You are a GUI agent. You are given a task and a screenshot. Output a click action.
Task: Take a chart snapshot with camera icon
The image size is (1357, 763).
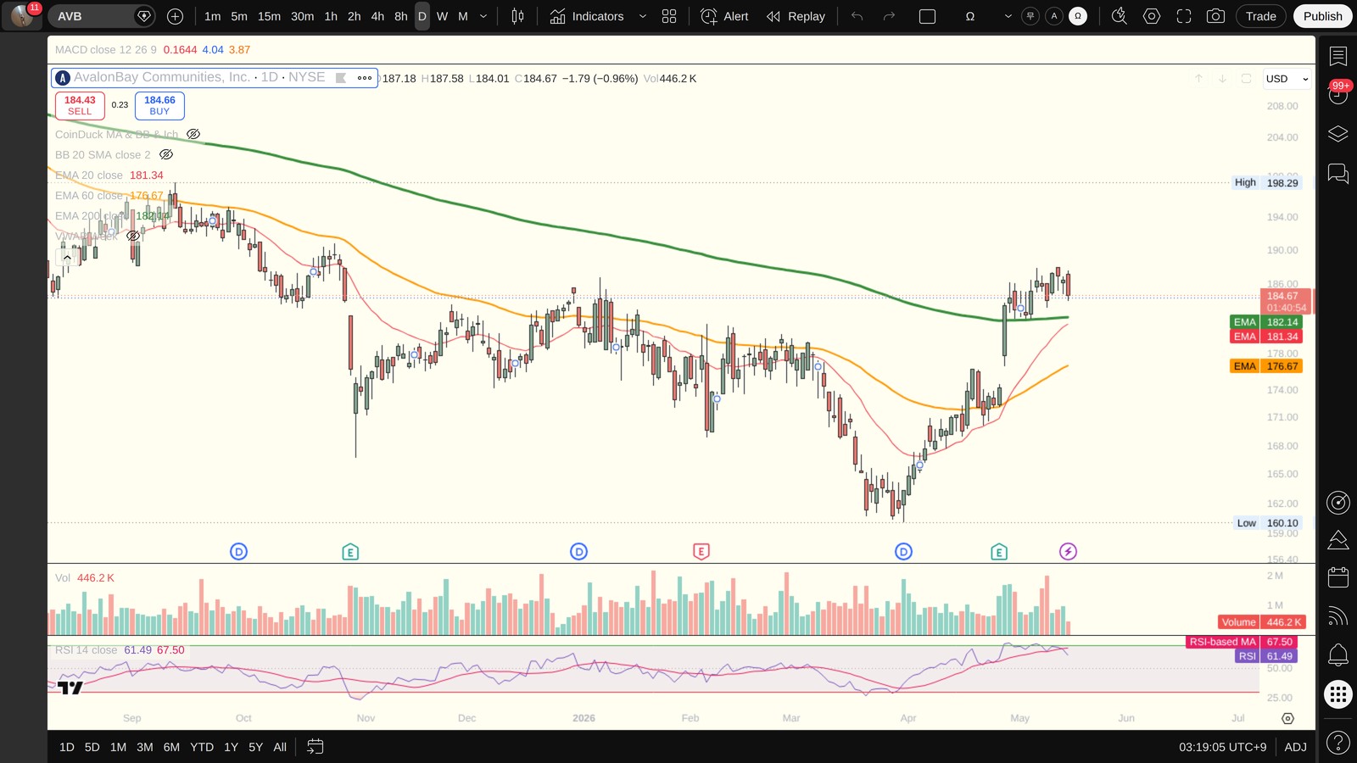1215,16
